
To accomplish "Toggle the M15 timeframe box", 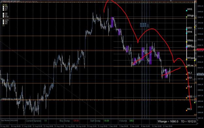I will [x=3, y=20].
